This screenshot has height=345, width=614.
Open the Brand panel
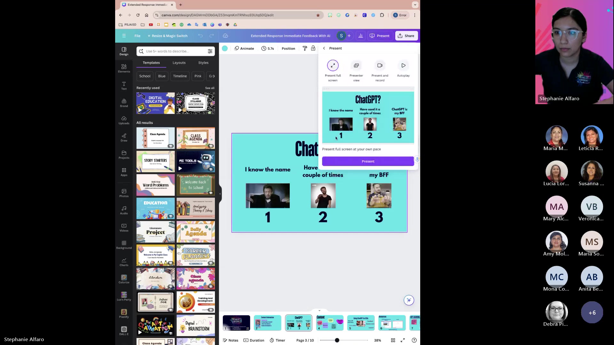[124, 103]
